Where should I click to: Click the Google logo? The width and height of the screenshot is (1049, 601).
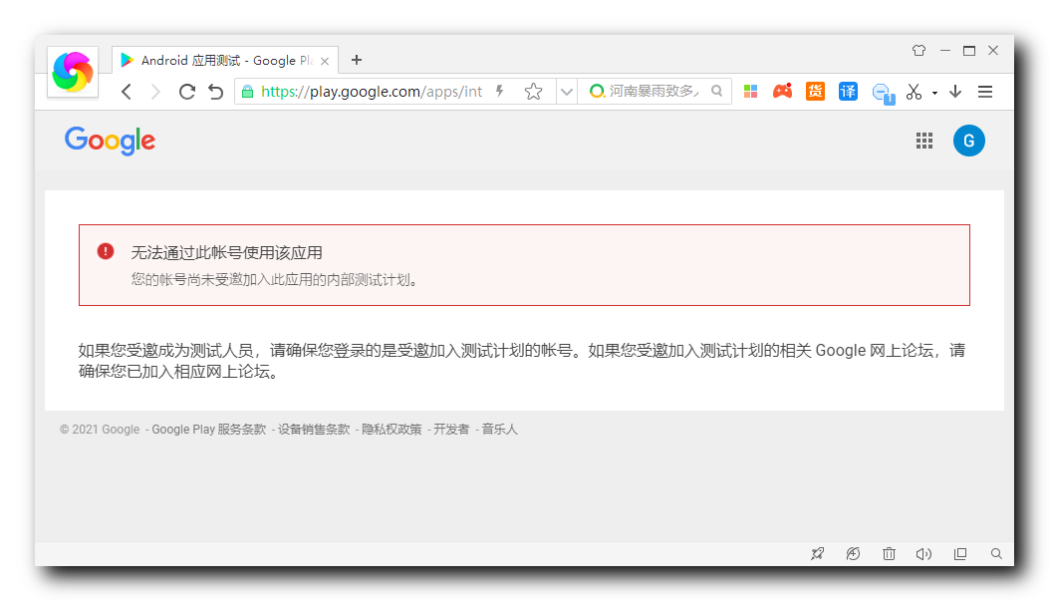110,141
